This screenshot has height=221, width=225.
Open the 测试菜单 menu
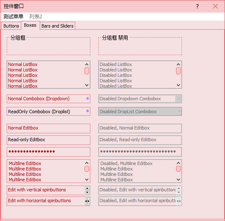click(13, 16)
